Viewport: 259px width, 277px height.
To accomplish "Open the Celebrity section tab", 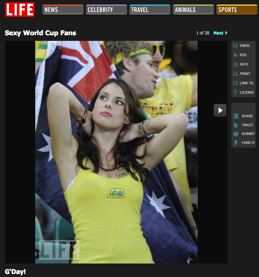I will coord(106,9).
